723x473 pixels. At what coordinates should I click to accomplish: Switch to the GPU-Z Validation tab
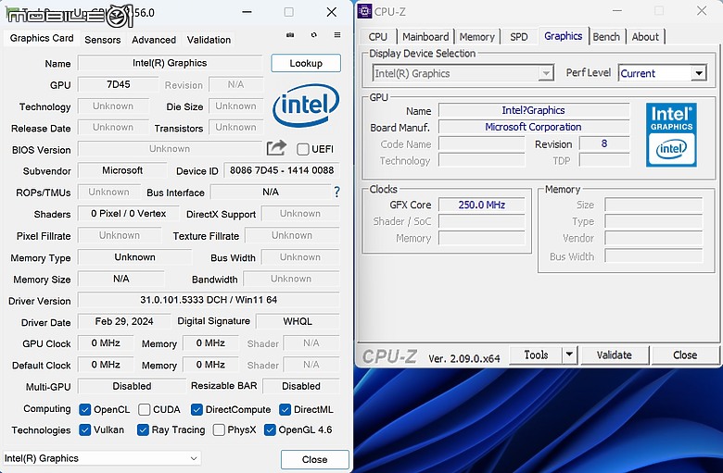(209, 40)
